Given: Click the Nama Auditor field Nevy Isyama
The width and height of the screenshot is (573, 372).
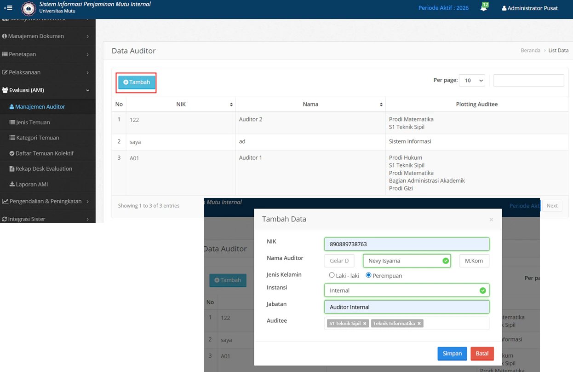Looking at the screenshot, I should [x=407, y=261].
